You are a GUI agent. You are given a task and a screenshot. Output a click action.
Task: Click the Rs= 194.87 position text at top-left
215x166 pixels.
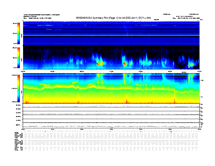point(37,18)
